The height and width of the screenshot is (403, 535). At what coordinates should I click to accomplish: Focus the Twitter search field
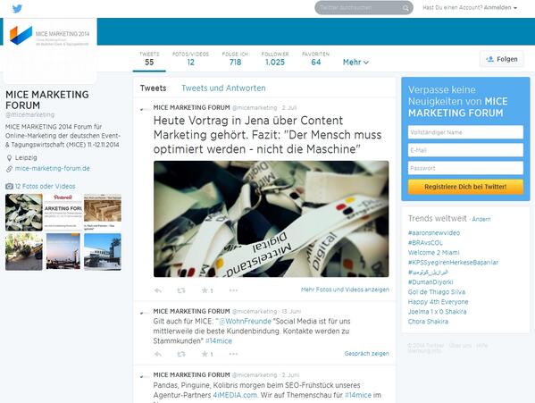pyautogui.click(x=364, y=7)
